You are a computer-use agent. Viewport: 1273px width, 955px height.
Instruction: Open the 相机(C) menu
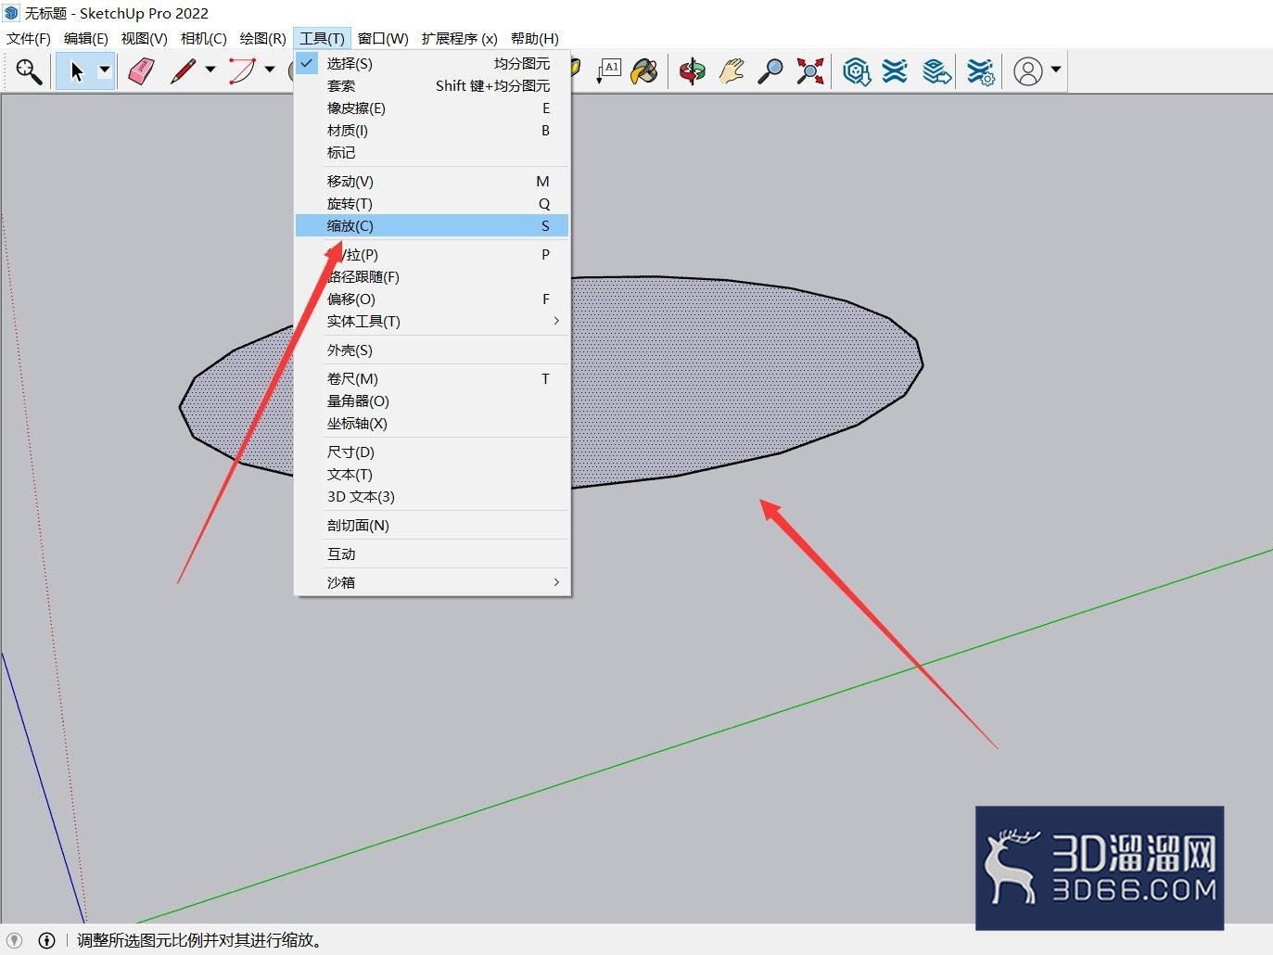pyautogui.click(x=204, y=38)
